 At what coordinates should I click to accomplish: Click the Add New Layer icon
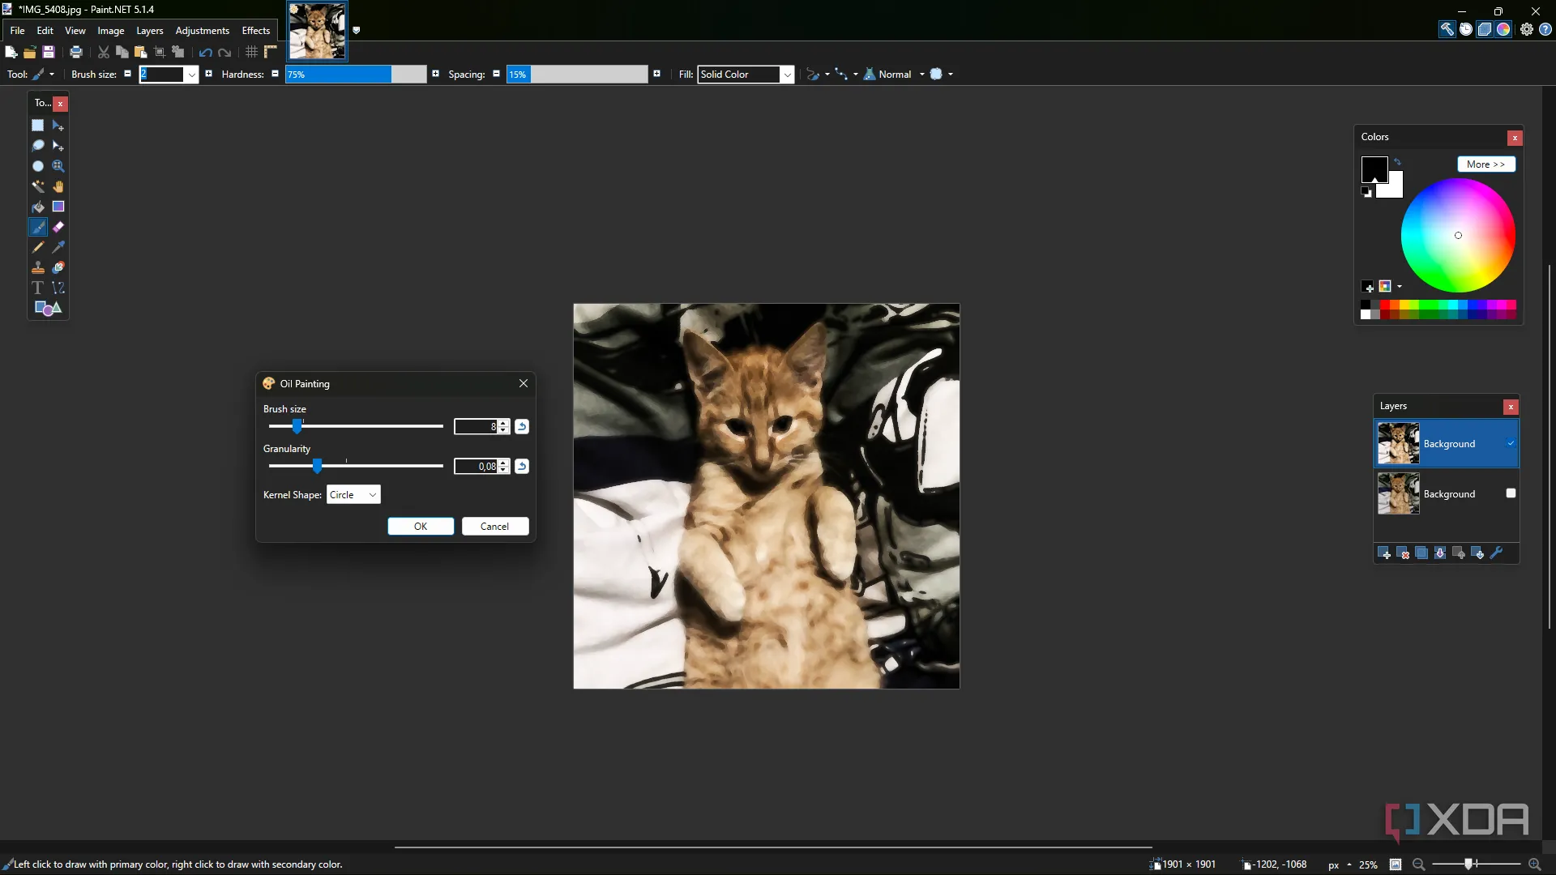[x=1384, y=553]
